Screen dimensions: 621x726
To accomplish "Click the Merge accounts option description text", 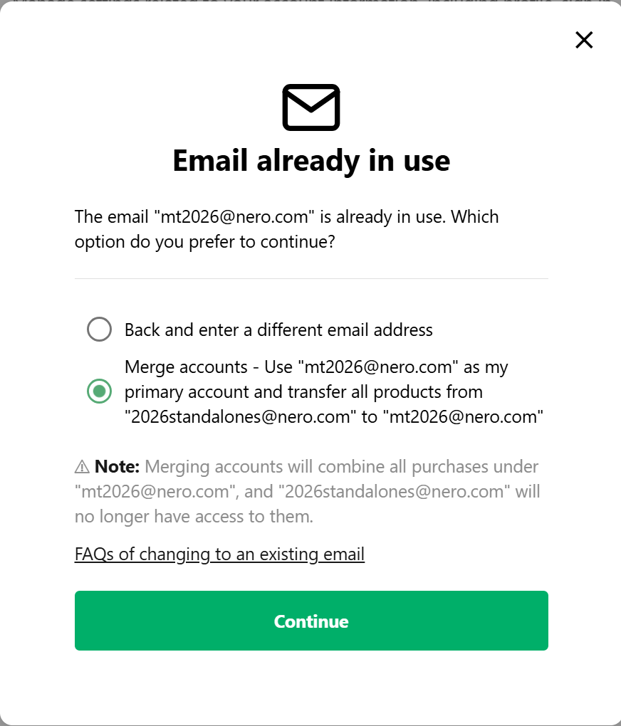I will (334, 392).
